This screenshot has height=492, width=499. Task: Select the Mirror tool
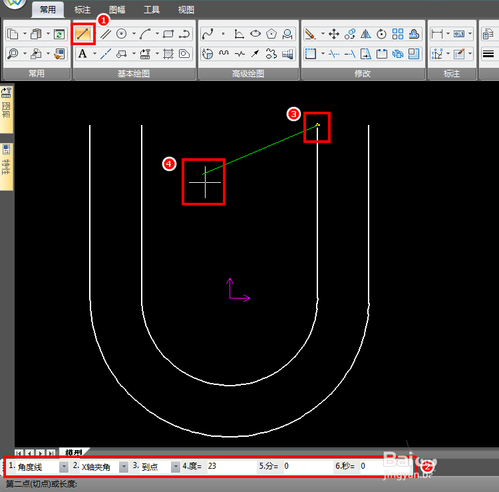(366, 34)
